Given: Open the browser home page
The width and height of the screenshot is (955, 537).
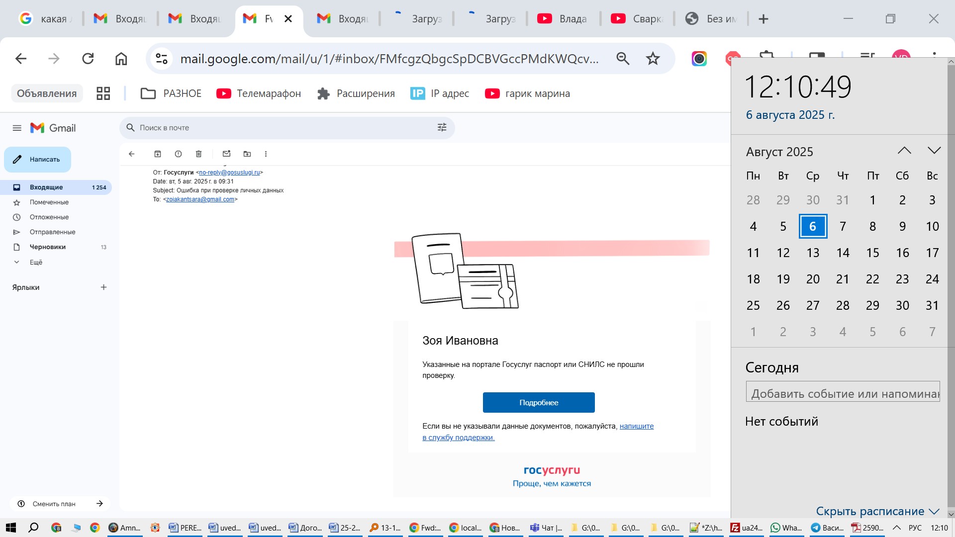Looking at the screenshot, I should point(121,59).
